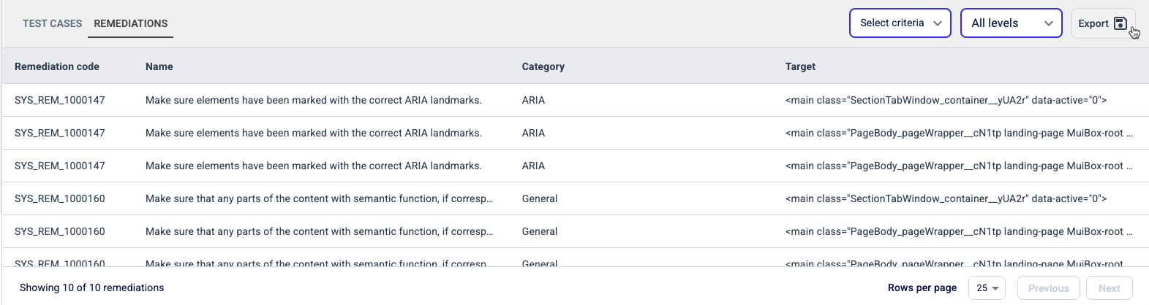Click first row target SectionTabWindow_container
Viewport: 1149px width, 305px height.
click(946, 100)
